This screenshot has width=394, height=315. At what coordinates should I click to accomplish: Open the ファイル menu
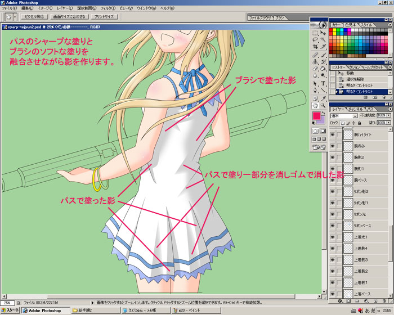10,8
